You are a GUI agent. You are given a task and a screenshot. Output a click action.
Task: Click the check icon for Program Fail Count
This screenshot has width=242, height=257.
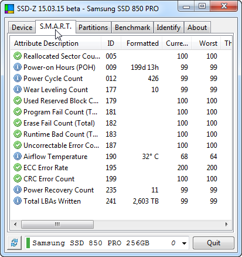pos(18,112)
